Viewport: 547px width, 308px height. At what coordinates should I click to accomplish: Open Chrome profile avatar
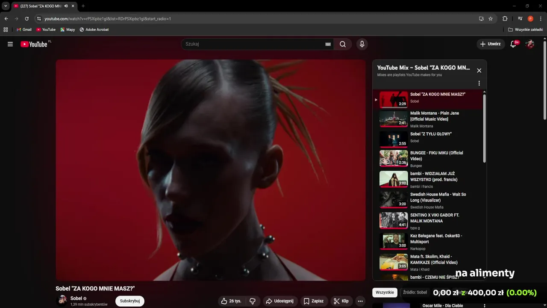(x=530, y=19)
